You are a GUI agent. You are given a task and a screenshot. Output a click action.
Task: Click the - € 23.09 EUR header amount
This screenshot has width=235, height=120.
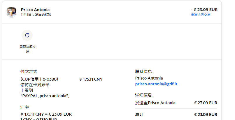tap(204, 10)
